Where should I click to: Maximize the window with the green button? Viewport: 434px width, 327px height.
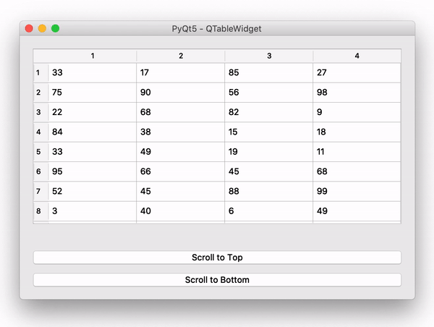coord(56,28)
